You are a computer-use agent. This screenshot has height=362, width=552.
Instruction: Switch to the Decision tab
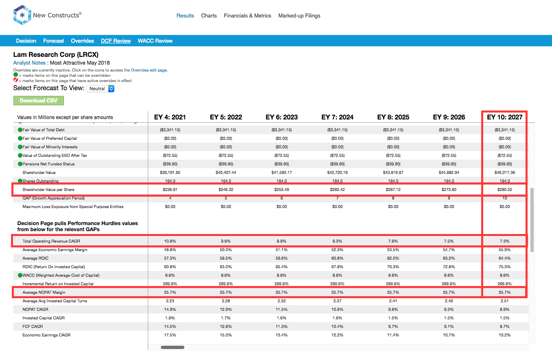(x=26, y=41)
